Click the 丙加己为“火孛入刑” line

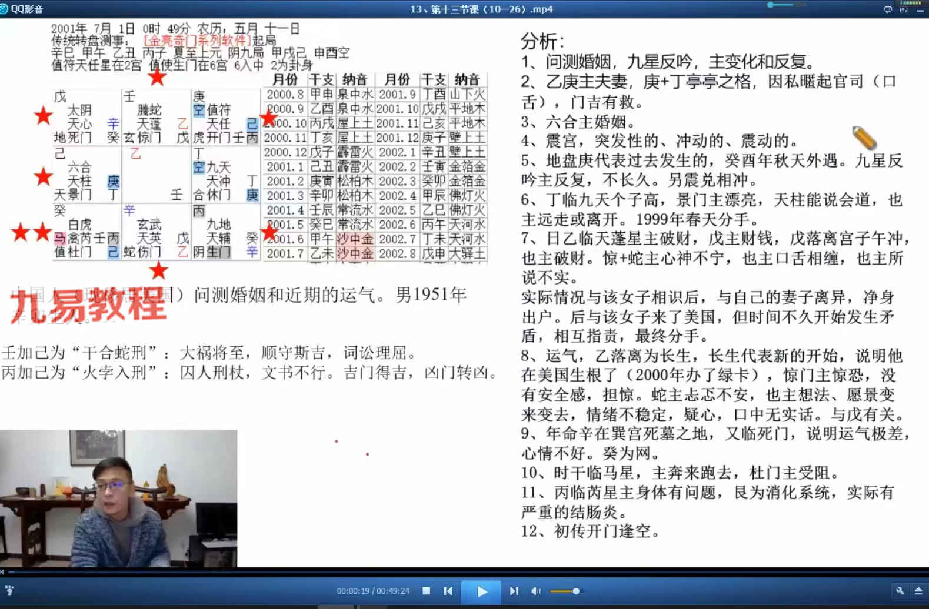(x=251, y=373)
